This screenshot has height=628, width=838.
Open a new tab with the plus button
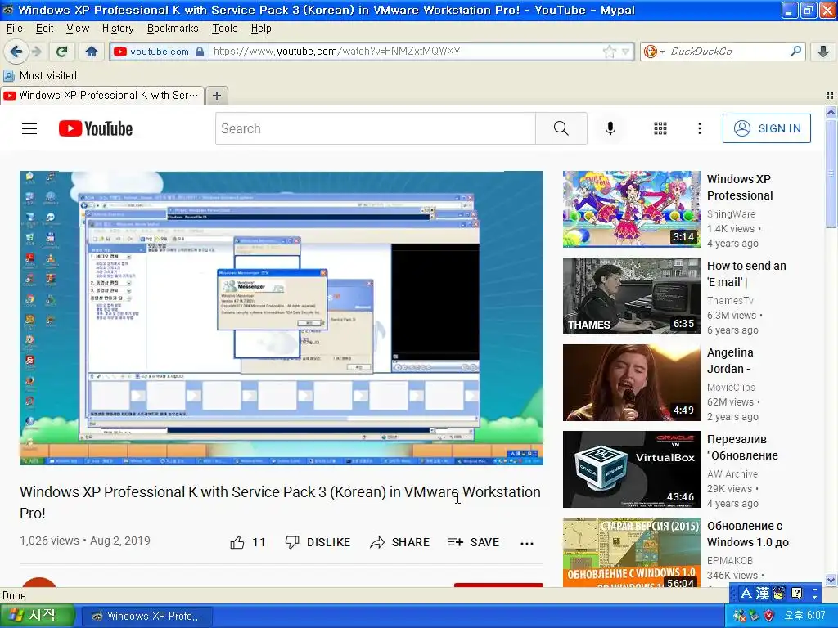(x=216, y=96)
